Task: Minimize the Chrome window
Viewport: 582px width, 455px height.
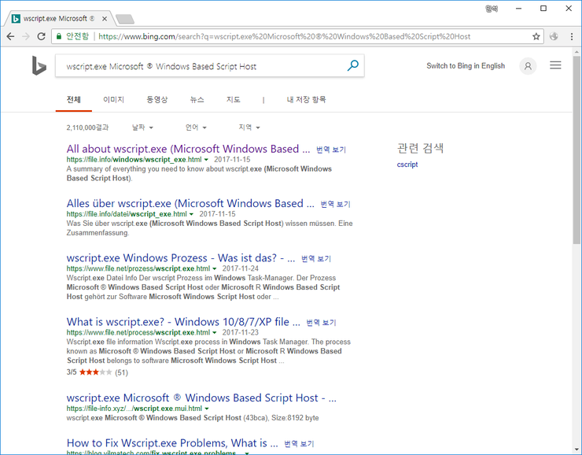Action: click(518, 9)
